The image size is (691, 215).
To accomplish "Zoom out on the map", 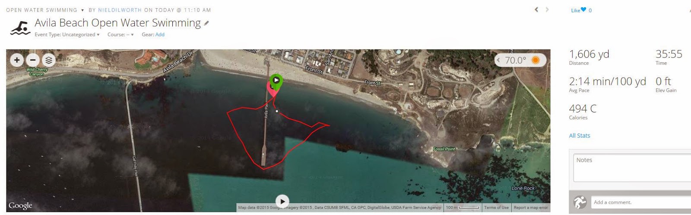I will click(33, 60).
